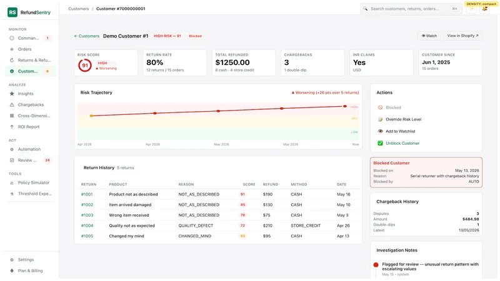Toggle the Watch button
The width and height of the screenshot is (500, 281).
pyautogui.click(x=429, y=36)
